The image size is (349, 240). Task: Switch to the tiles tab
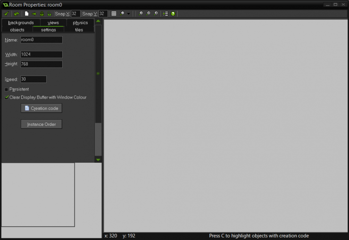coord(79,30)
